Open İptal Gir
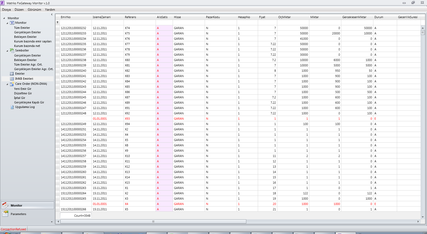 pyautogui.click(x=19, y=98)
